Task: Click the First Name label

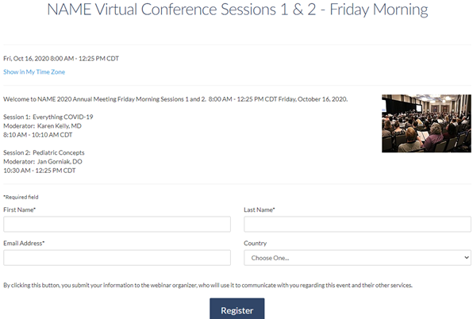Action: pyautogui.click(x=20, y=209)
